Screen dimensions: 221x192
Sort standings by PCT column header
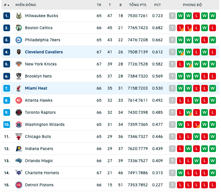(x=158, y=5)
